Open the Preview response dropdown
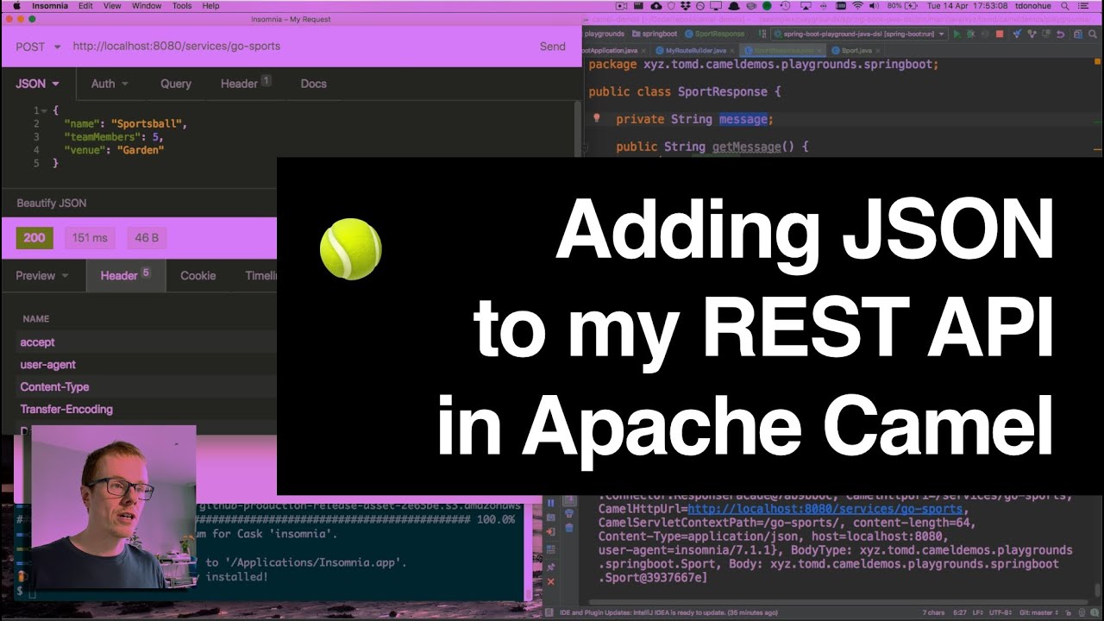Image resolution: width=1104 pixels, height=621 pixels. pyautogui.click(x=41, y=276)
